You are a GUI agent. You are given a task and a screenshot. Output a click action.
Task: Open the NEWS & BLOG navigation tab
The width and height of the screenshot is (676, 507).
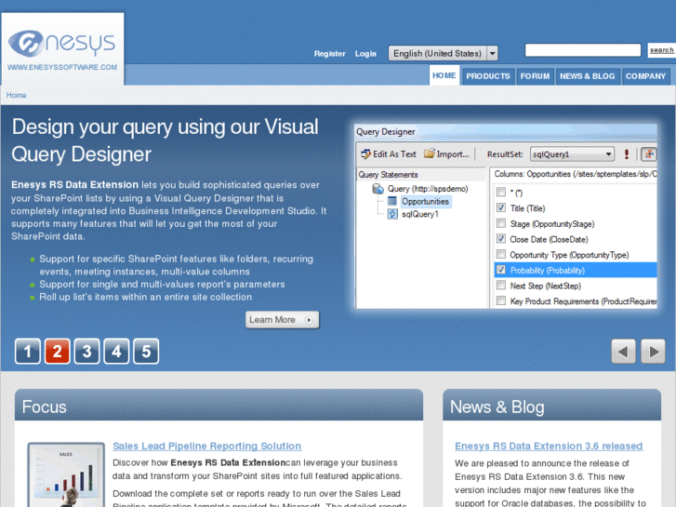click(587, 76)
